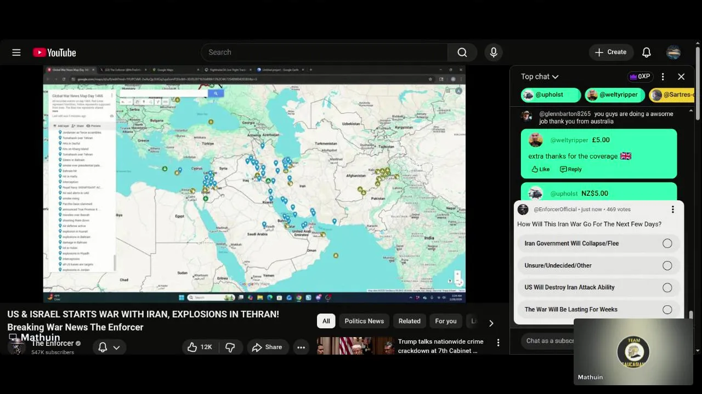Viewport: 702px width, 394px height.
Task: Reply to weltyripper's super chat
Action: pyautogui.click(x=570, y=169)
